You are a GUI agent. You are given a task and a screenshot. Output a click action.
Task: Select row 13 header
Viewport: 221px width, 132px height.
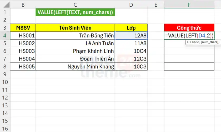pyautogui.click(x=5, y=105)
